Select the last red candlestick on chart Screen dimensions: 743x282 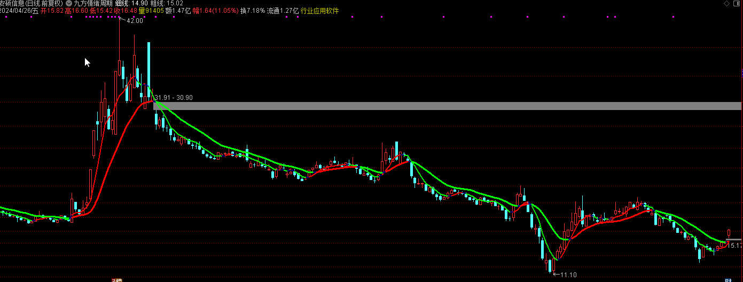point(729,233)
